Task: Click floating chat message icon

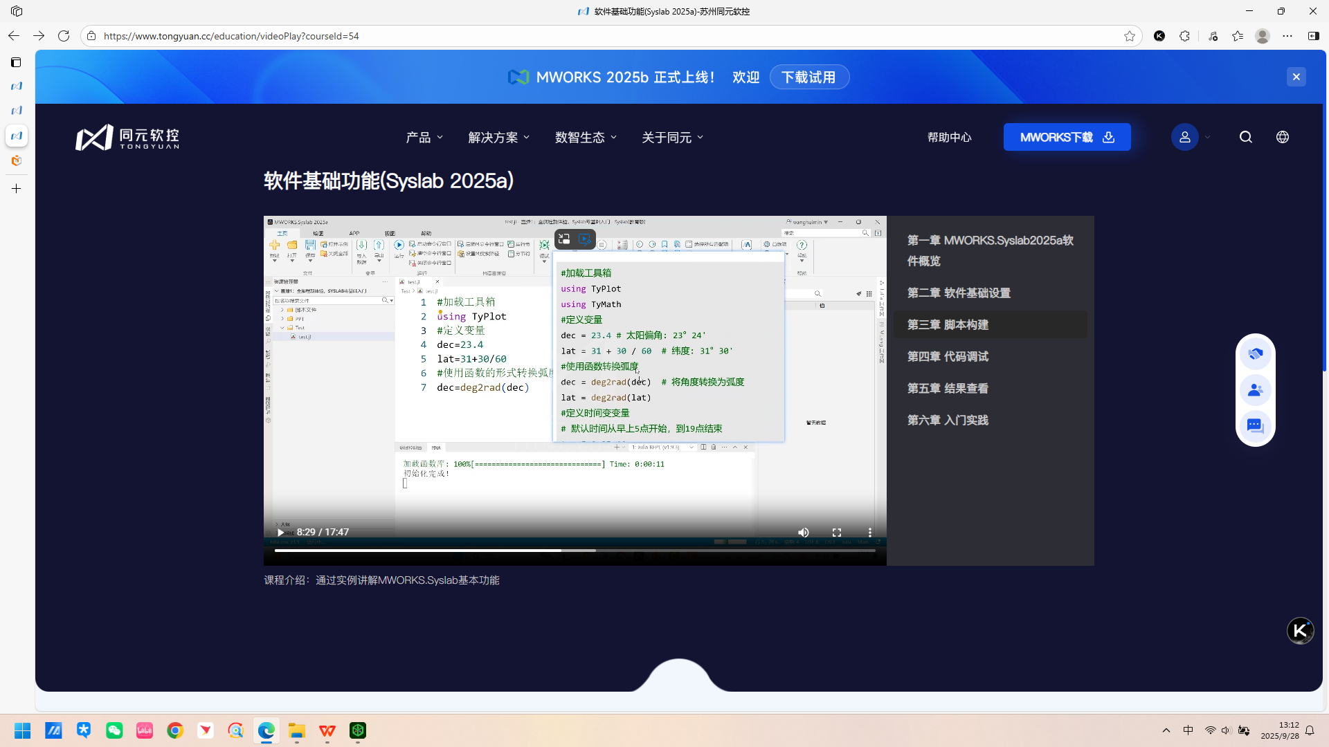Action: click(1255, 425)
